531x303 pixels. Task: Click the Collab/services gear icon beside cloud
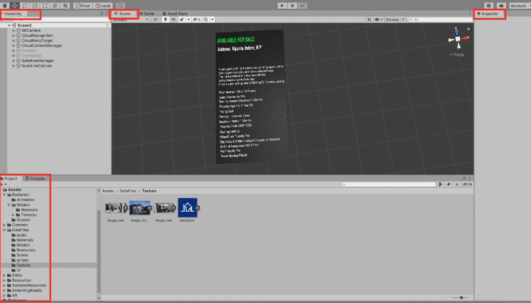[x=488, y=6]
